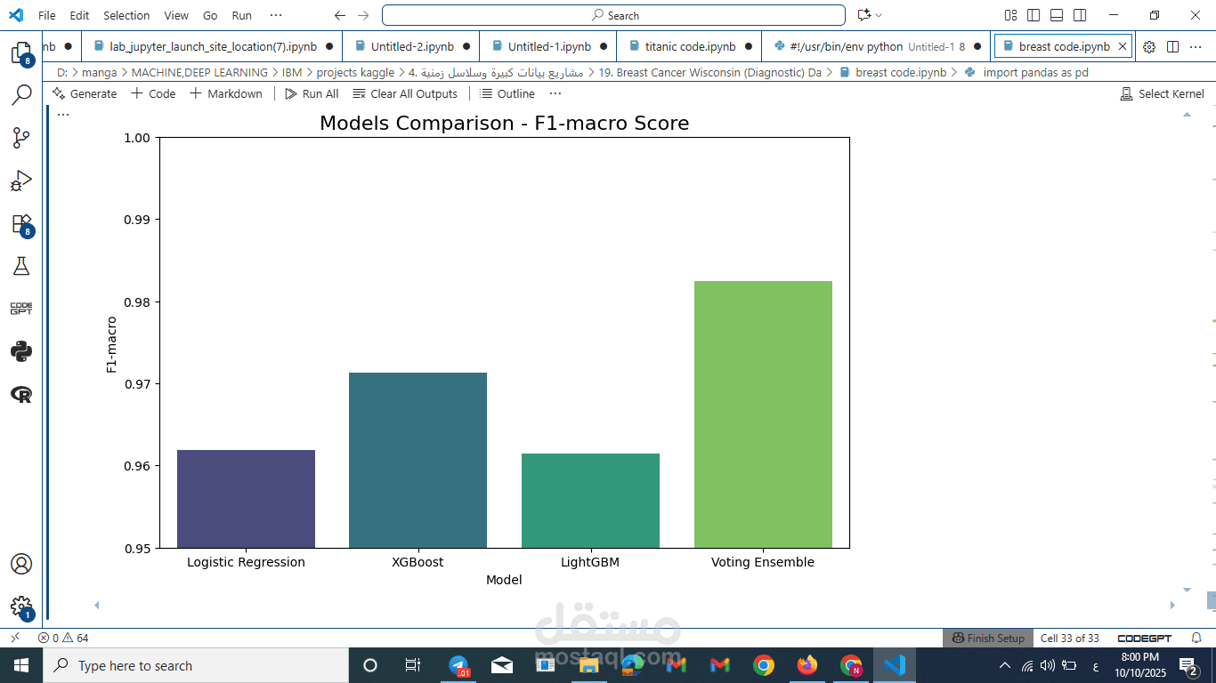The width and height of the screenshot is (1216, 683).
Task: Open the Run menu
Action: [x=241, y=15]
